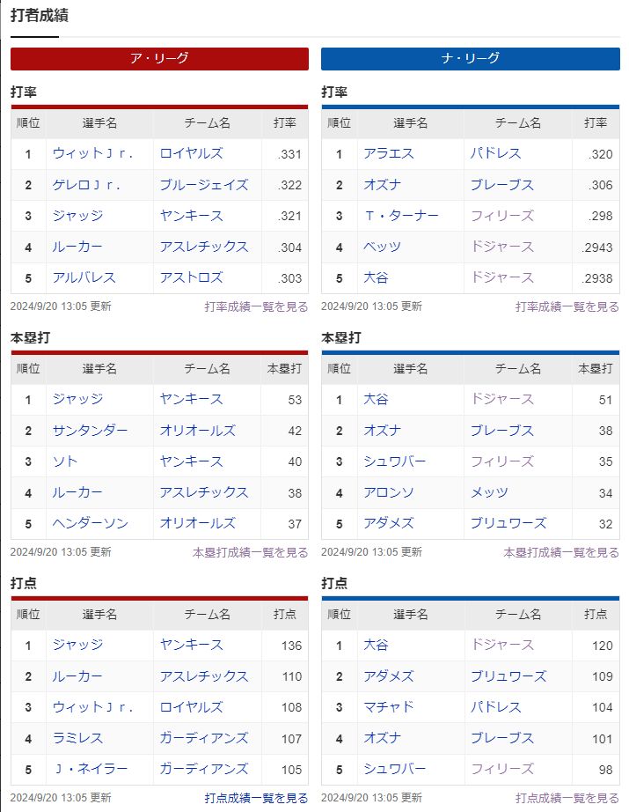The height and width of the screenshot is (812, 629).
Task: Open the ア・リーグ red header tab
Action: click(159, 58)
